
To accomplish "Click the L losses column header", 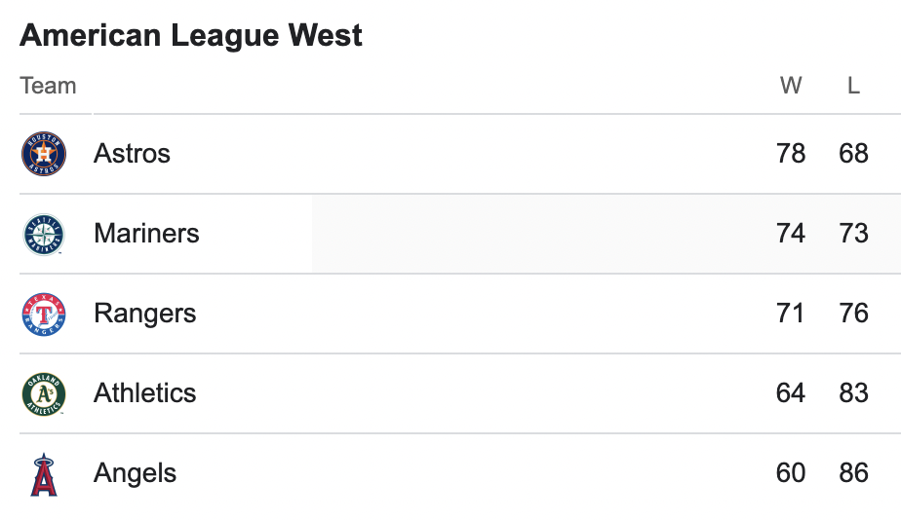I will [853, 86].
